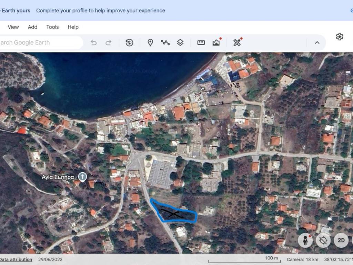
Task: Open the elevation profile image tool
Action: pos(216,43)
